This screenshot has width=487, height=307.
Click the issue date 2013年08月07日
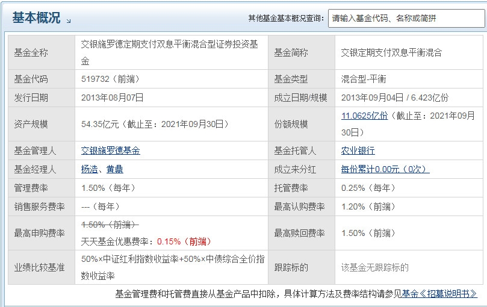coord(112,98)
